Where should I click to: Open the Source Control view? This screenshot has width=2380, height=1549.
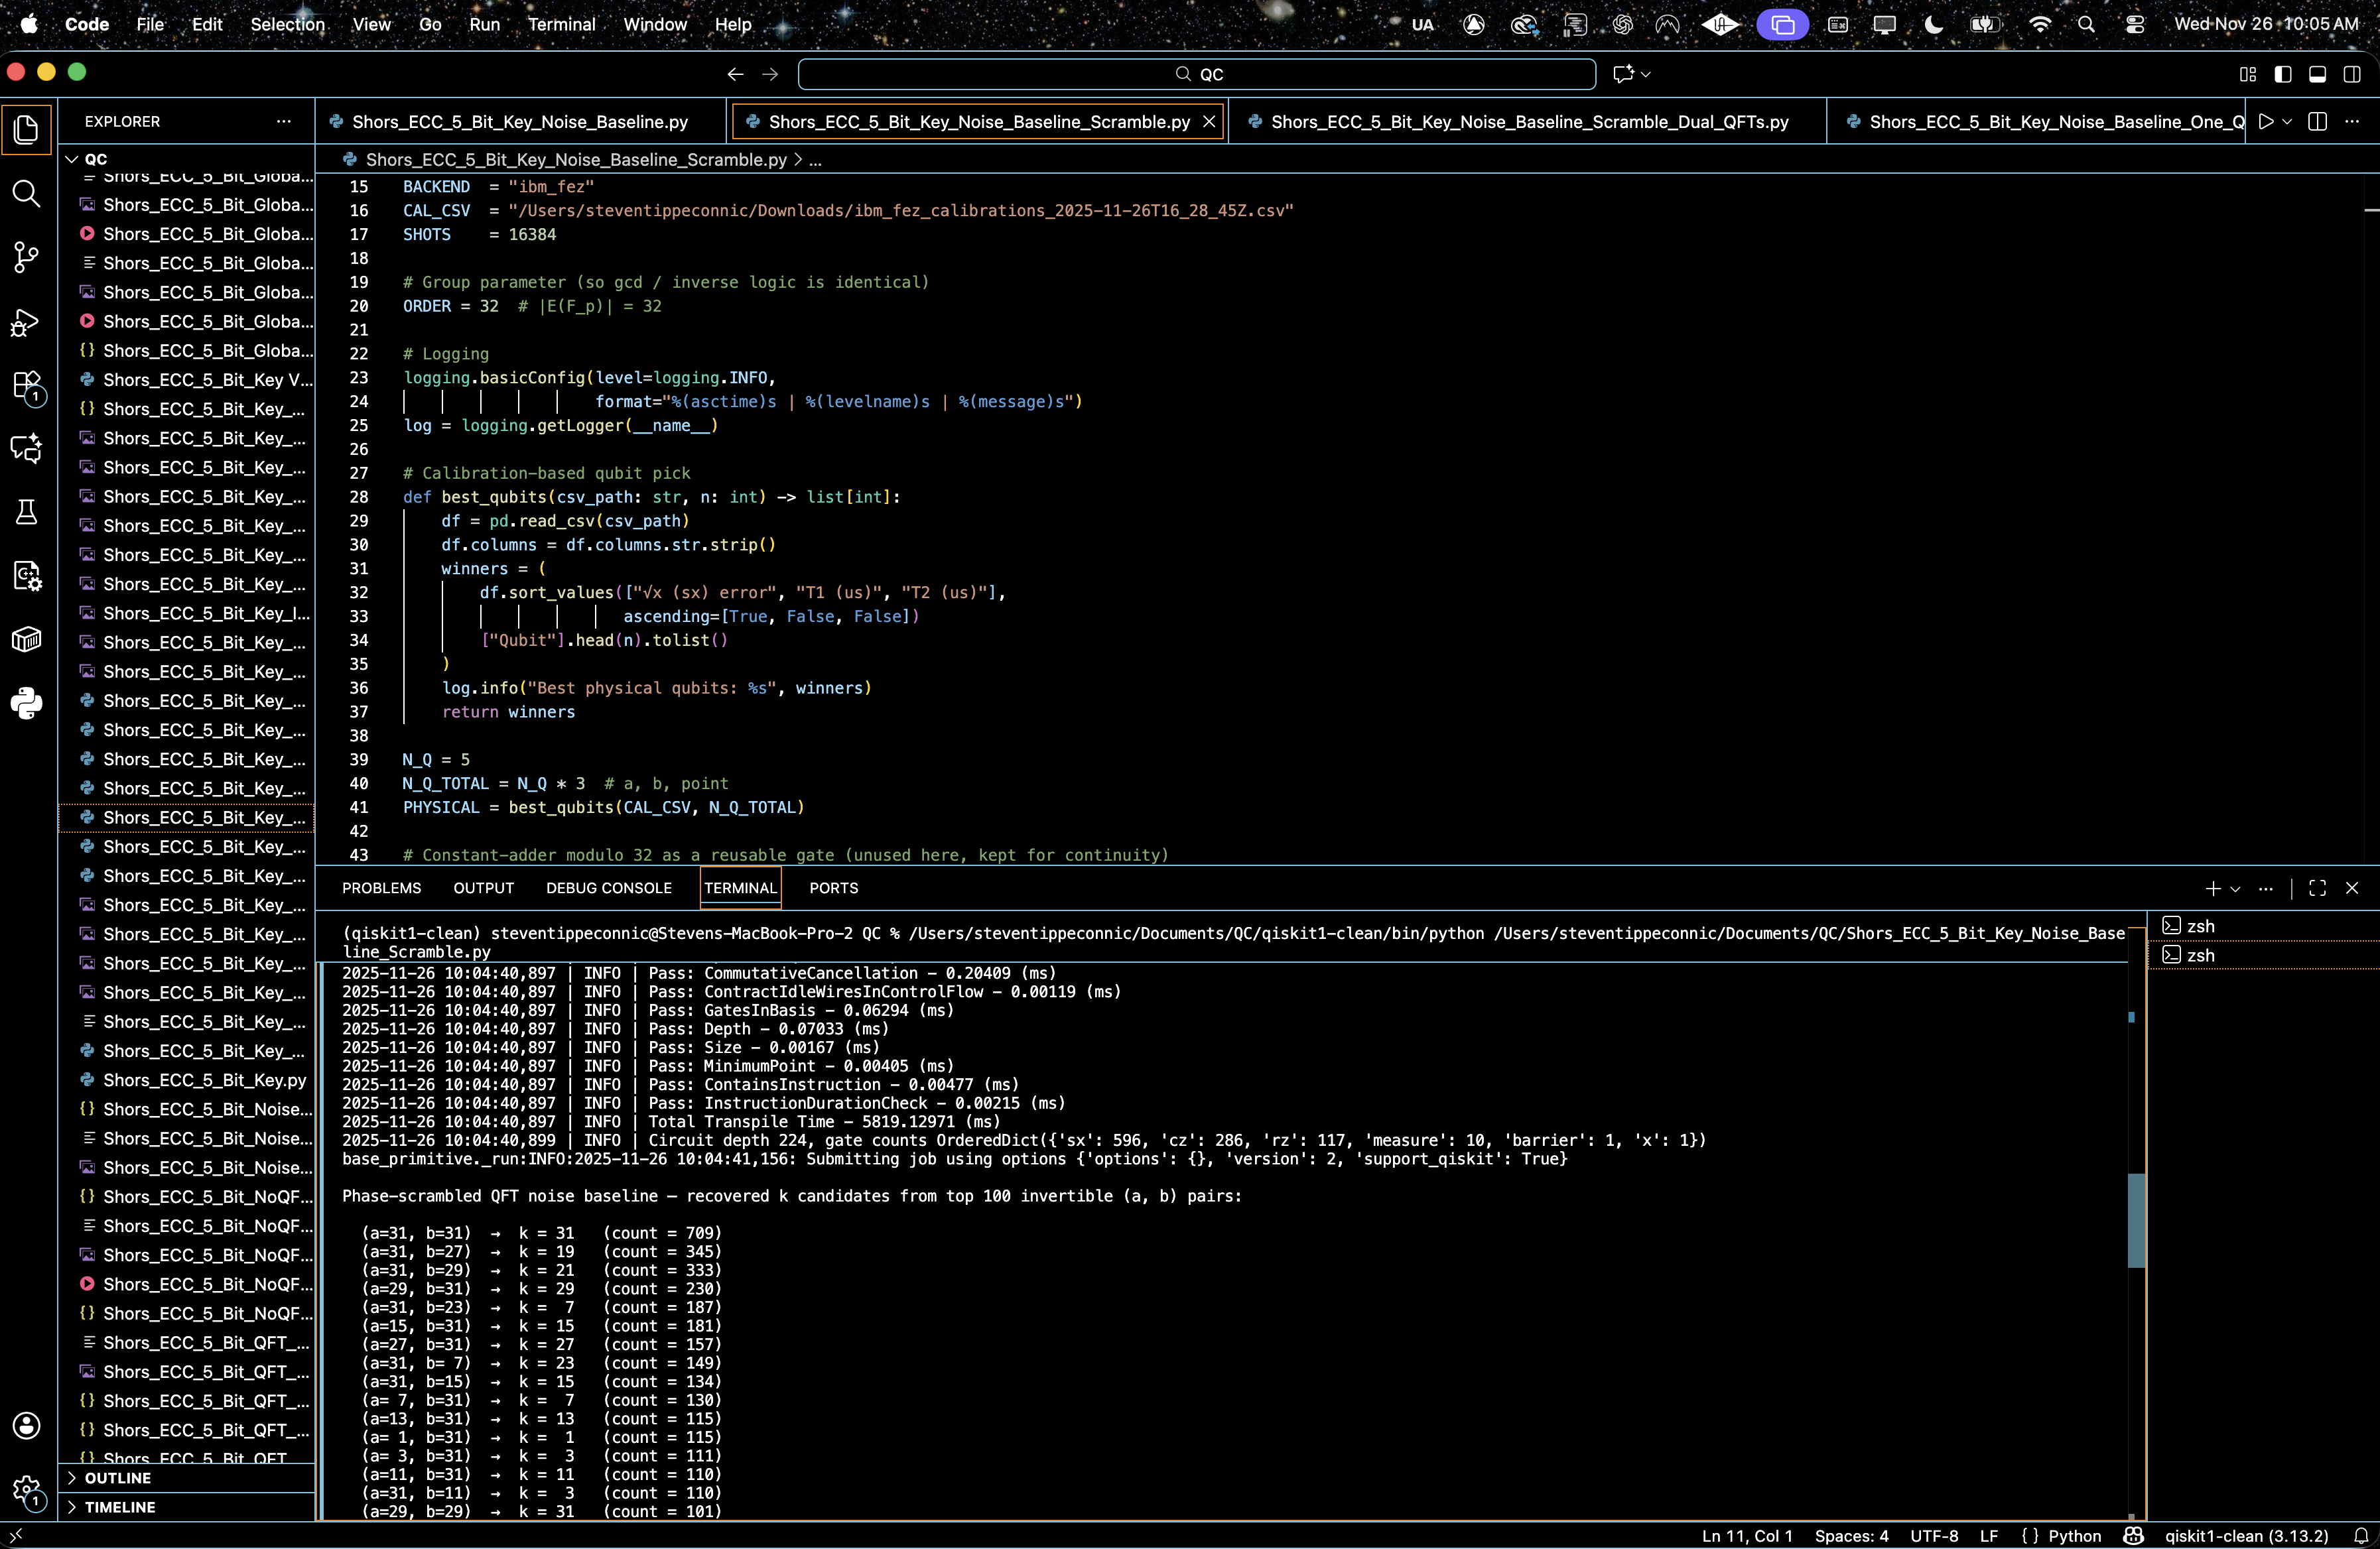pos(27,257)
